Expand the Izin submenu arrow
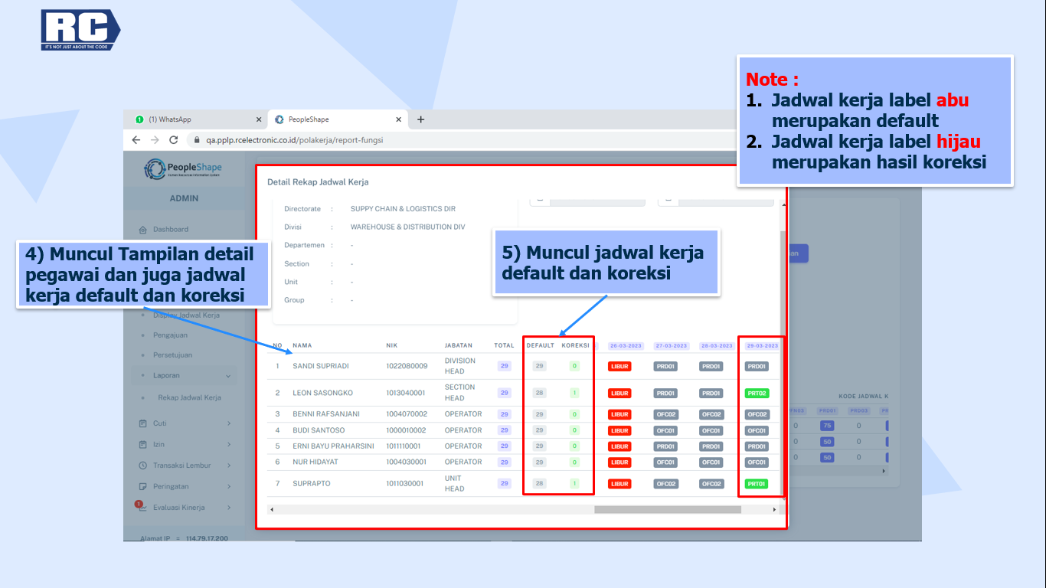 [x=229, y=445]
